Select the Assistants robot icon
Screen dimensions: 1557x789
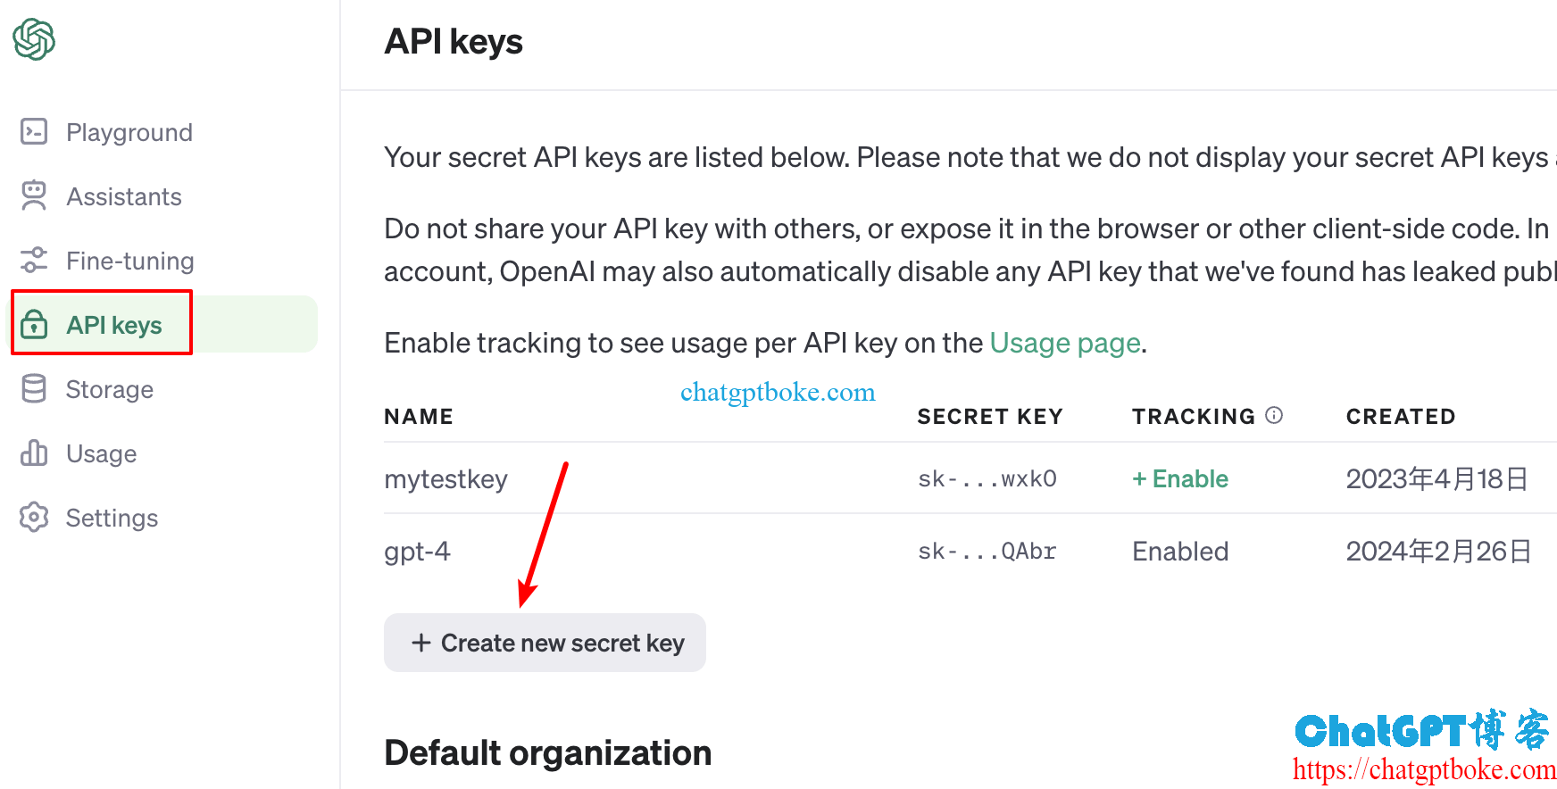(x=34, y=195)
